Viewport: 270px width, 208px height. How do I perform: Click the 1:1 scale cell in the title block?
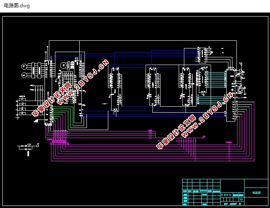pyautogui.click(x=241, y=199)
